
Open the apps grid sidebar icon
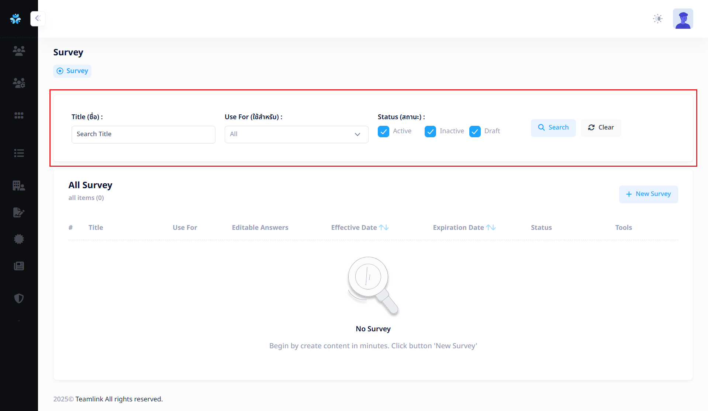coord(19,115)
